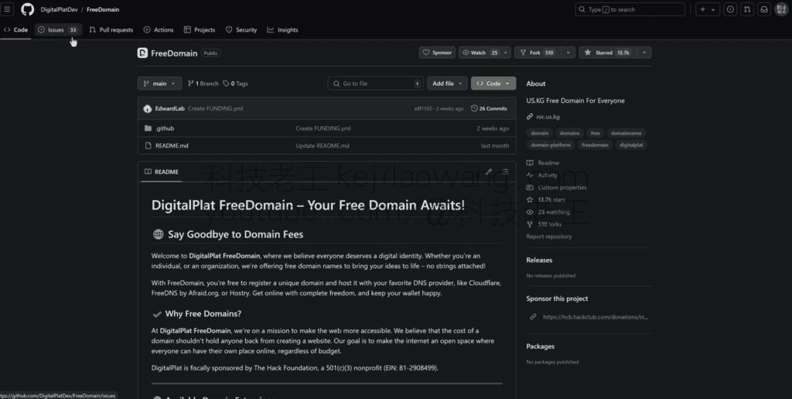Open the user profile avatar menu
The width and height of the screenshot is (792, 399).
[x=781, y=9]
